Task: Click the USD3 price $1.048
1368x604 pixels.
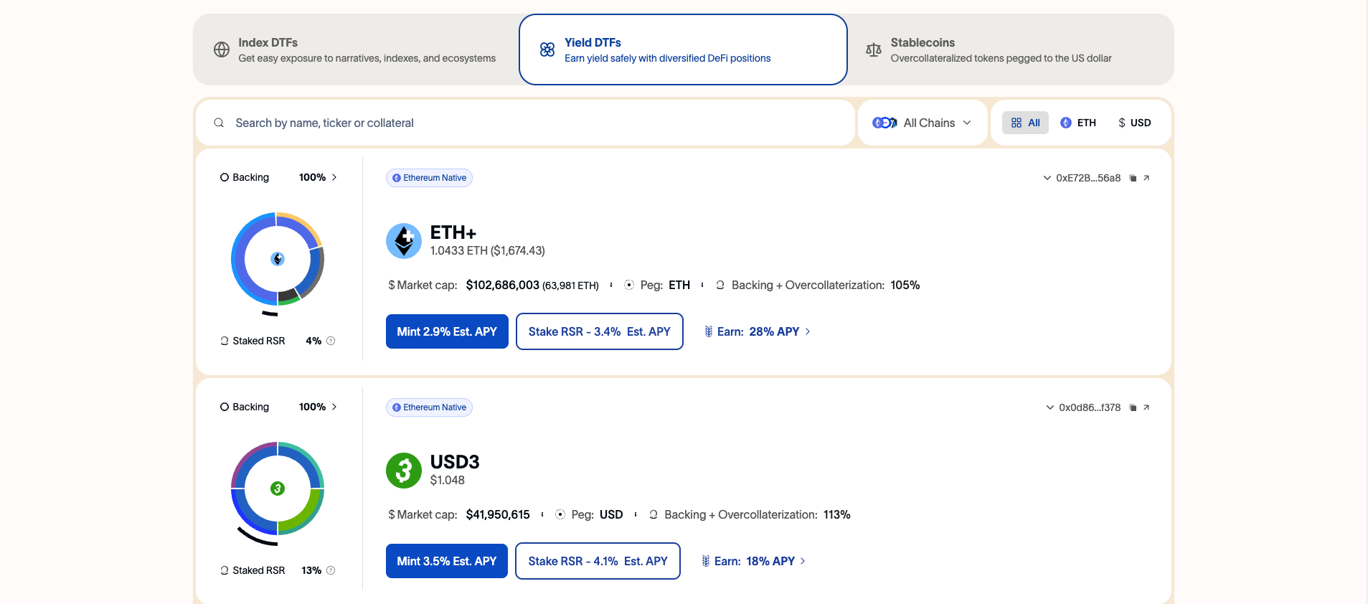Action: tap(448, 480)
